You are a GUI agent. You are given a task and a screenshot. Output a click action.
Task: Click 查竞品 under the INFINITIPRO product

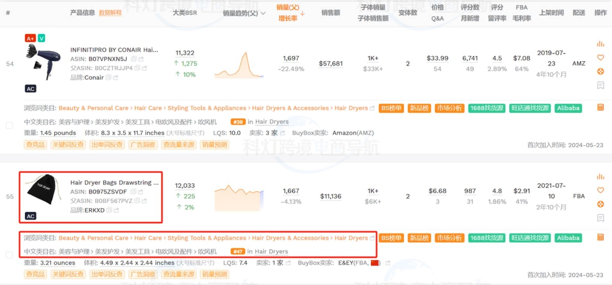pyautogui.click(x=35, y=145)
